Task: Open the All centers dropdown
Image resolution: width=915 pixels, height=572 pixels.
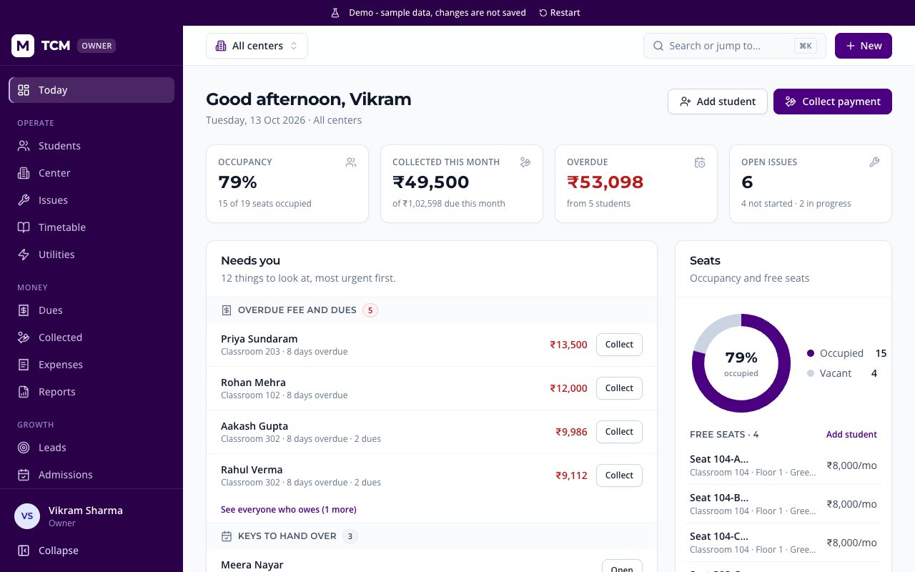Action: pyautogui.click(x=257, y=46)
